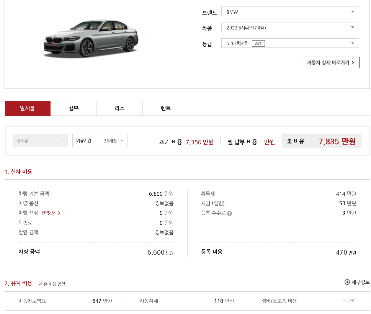Screen dimensions: 371x314
Task: Click the 자동차 상세 바로가기 button
Action: (x=330, y=62)
